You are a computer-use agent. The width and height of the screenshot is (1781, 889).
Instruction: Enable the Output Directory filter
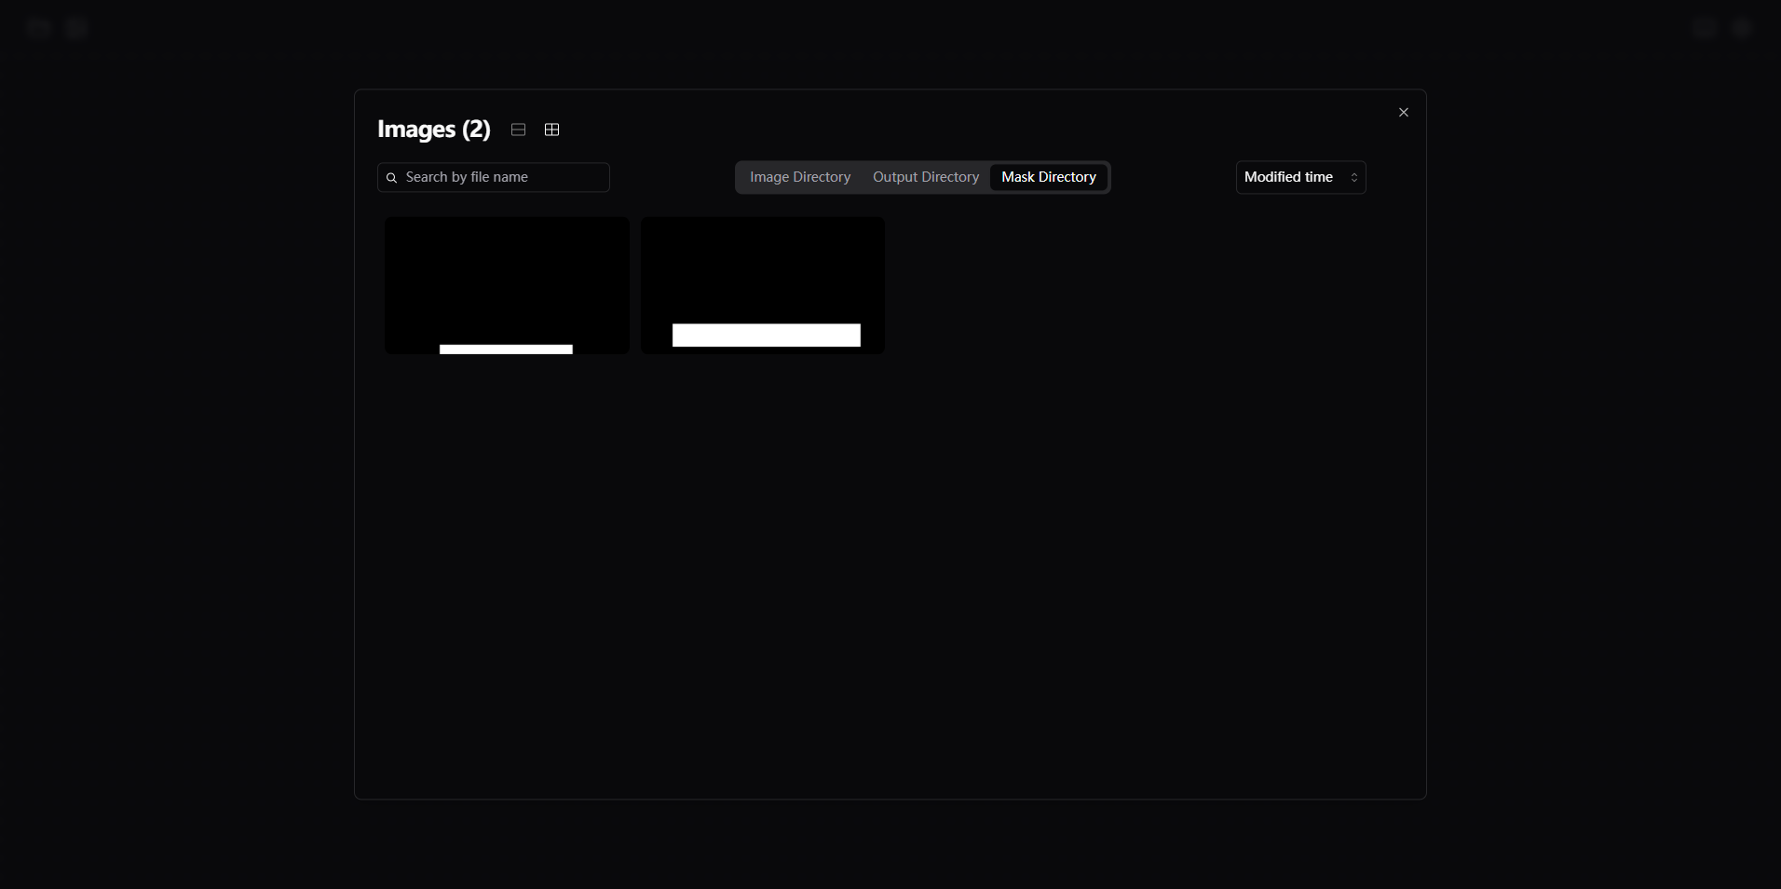tap(925, 177)
